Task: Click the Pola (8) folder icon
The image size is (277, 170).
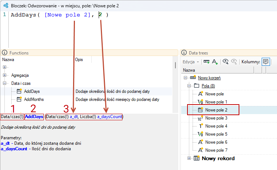Action: point(197,86)
